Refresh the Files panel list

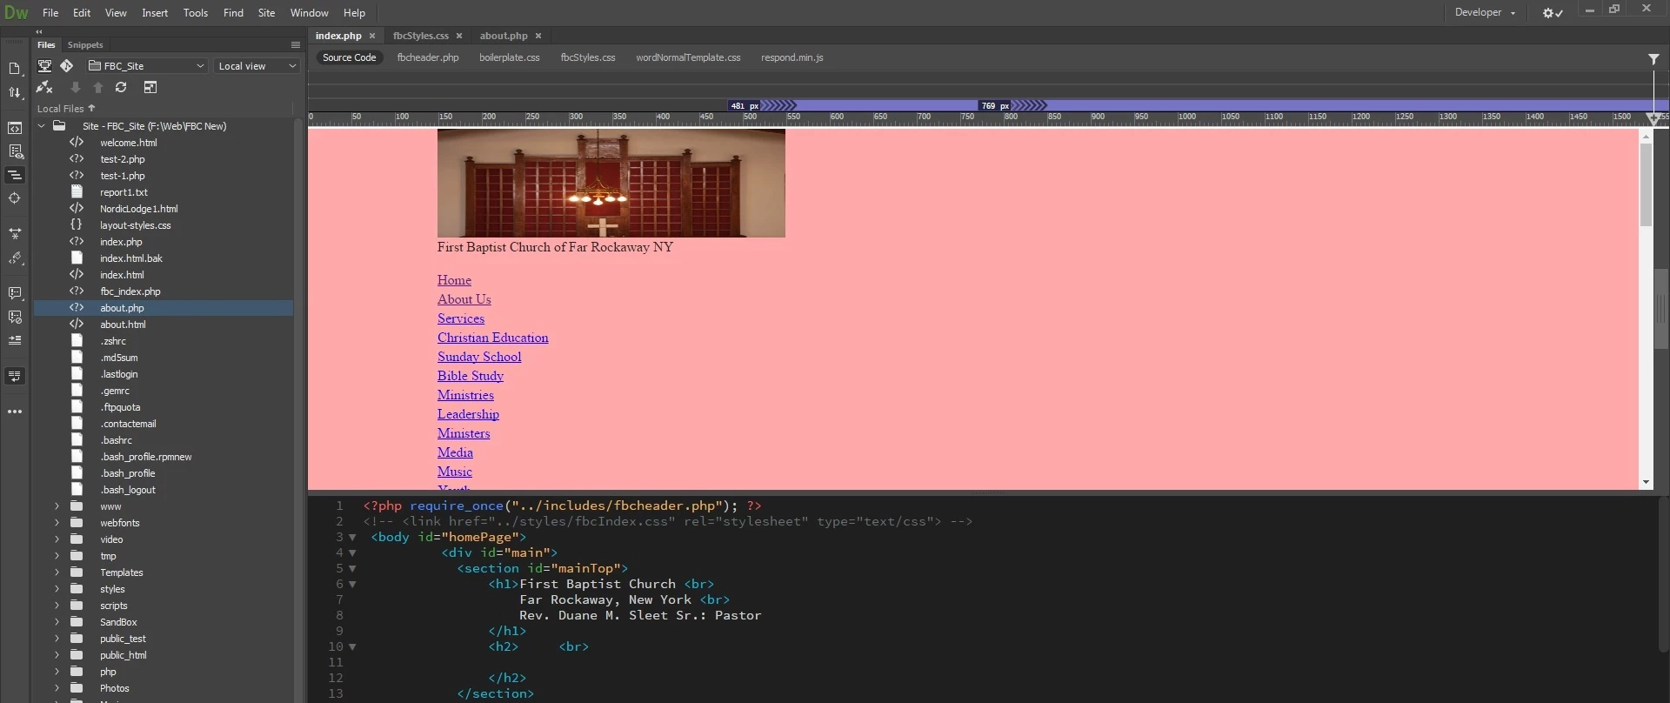[121, 87]
